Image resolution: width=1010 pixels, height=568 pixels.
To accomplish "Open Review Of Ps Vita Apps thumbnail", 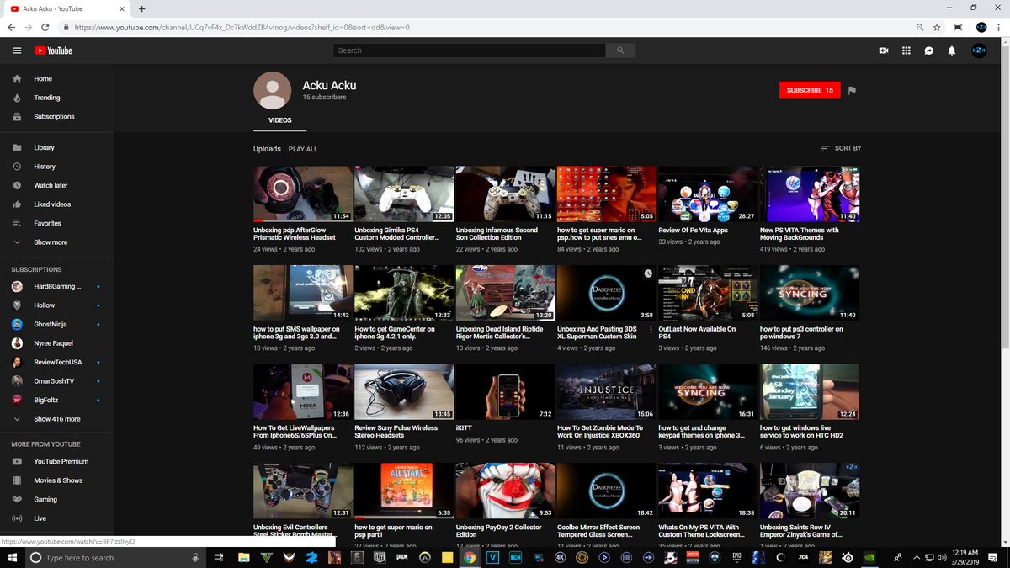I will click(708, 194).
